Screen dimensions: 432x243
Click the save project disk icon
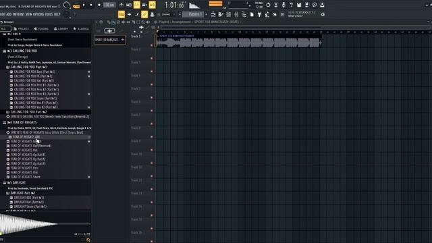[299, 5]
